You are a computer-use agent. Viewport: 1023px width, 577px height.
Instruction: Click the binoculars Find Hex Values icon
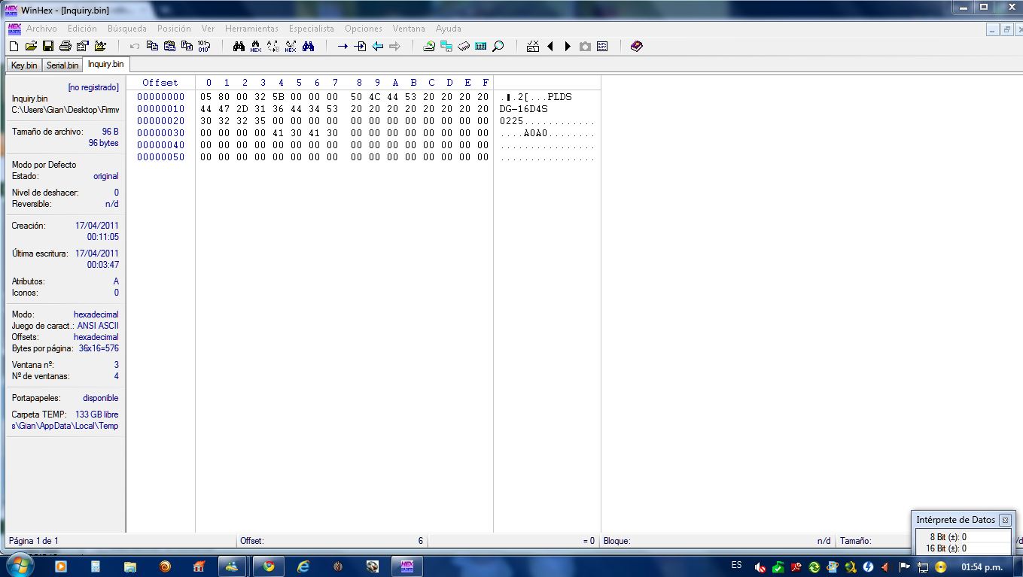click(x=256, y=47)
